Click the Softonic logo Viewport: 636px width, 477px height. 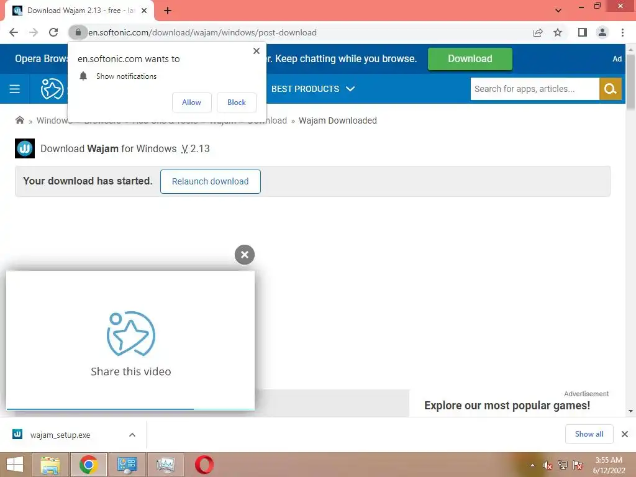pos(52,89)
